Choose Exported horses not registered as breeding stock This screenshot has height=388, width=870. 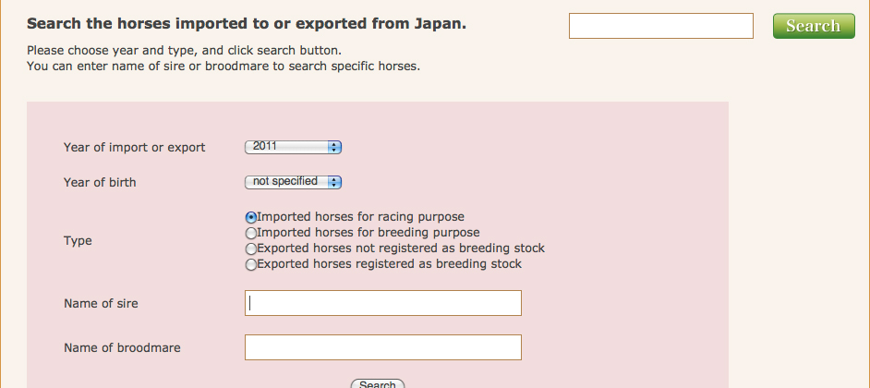point(251,249)
